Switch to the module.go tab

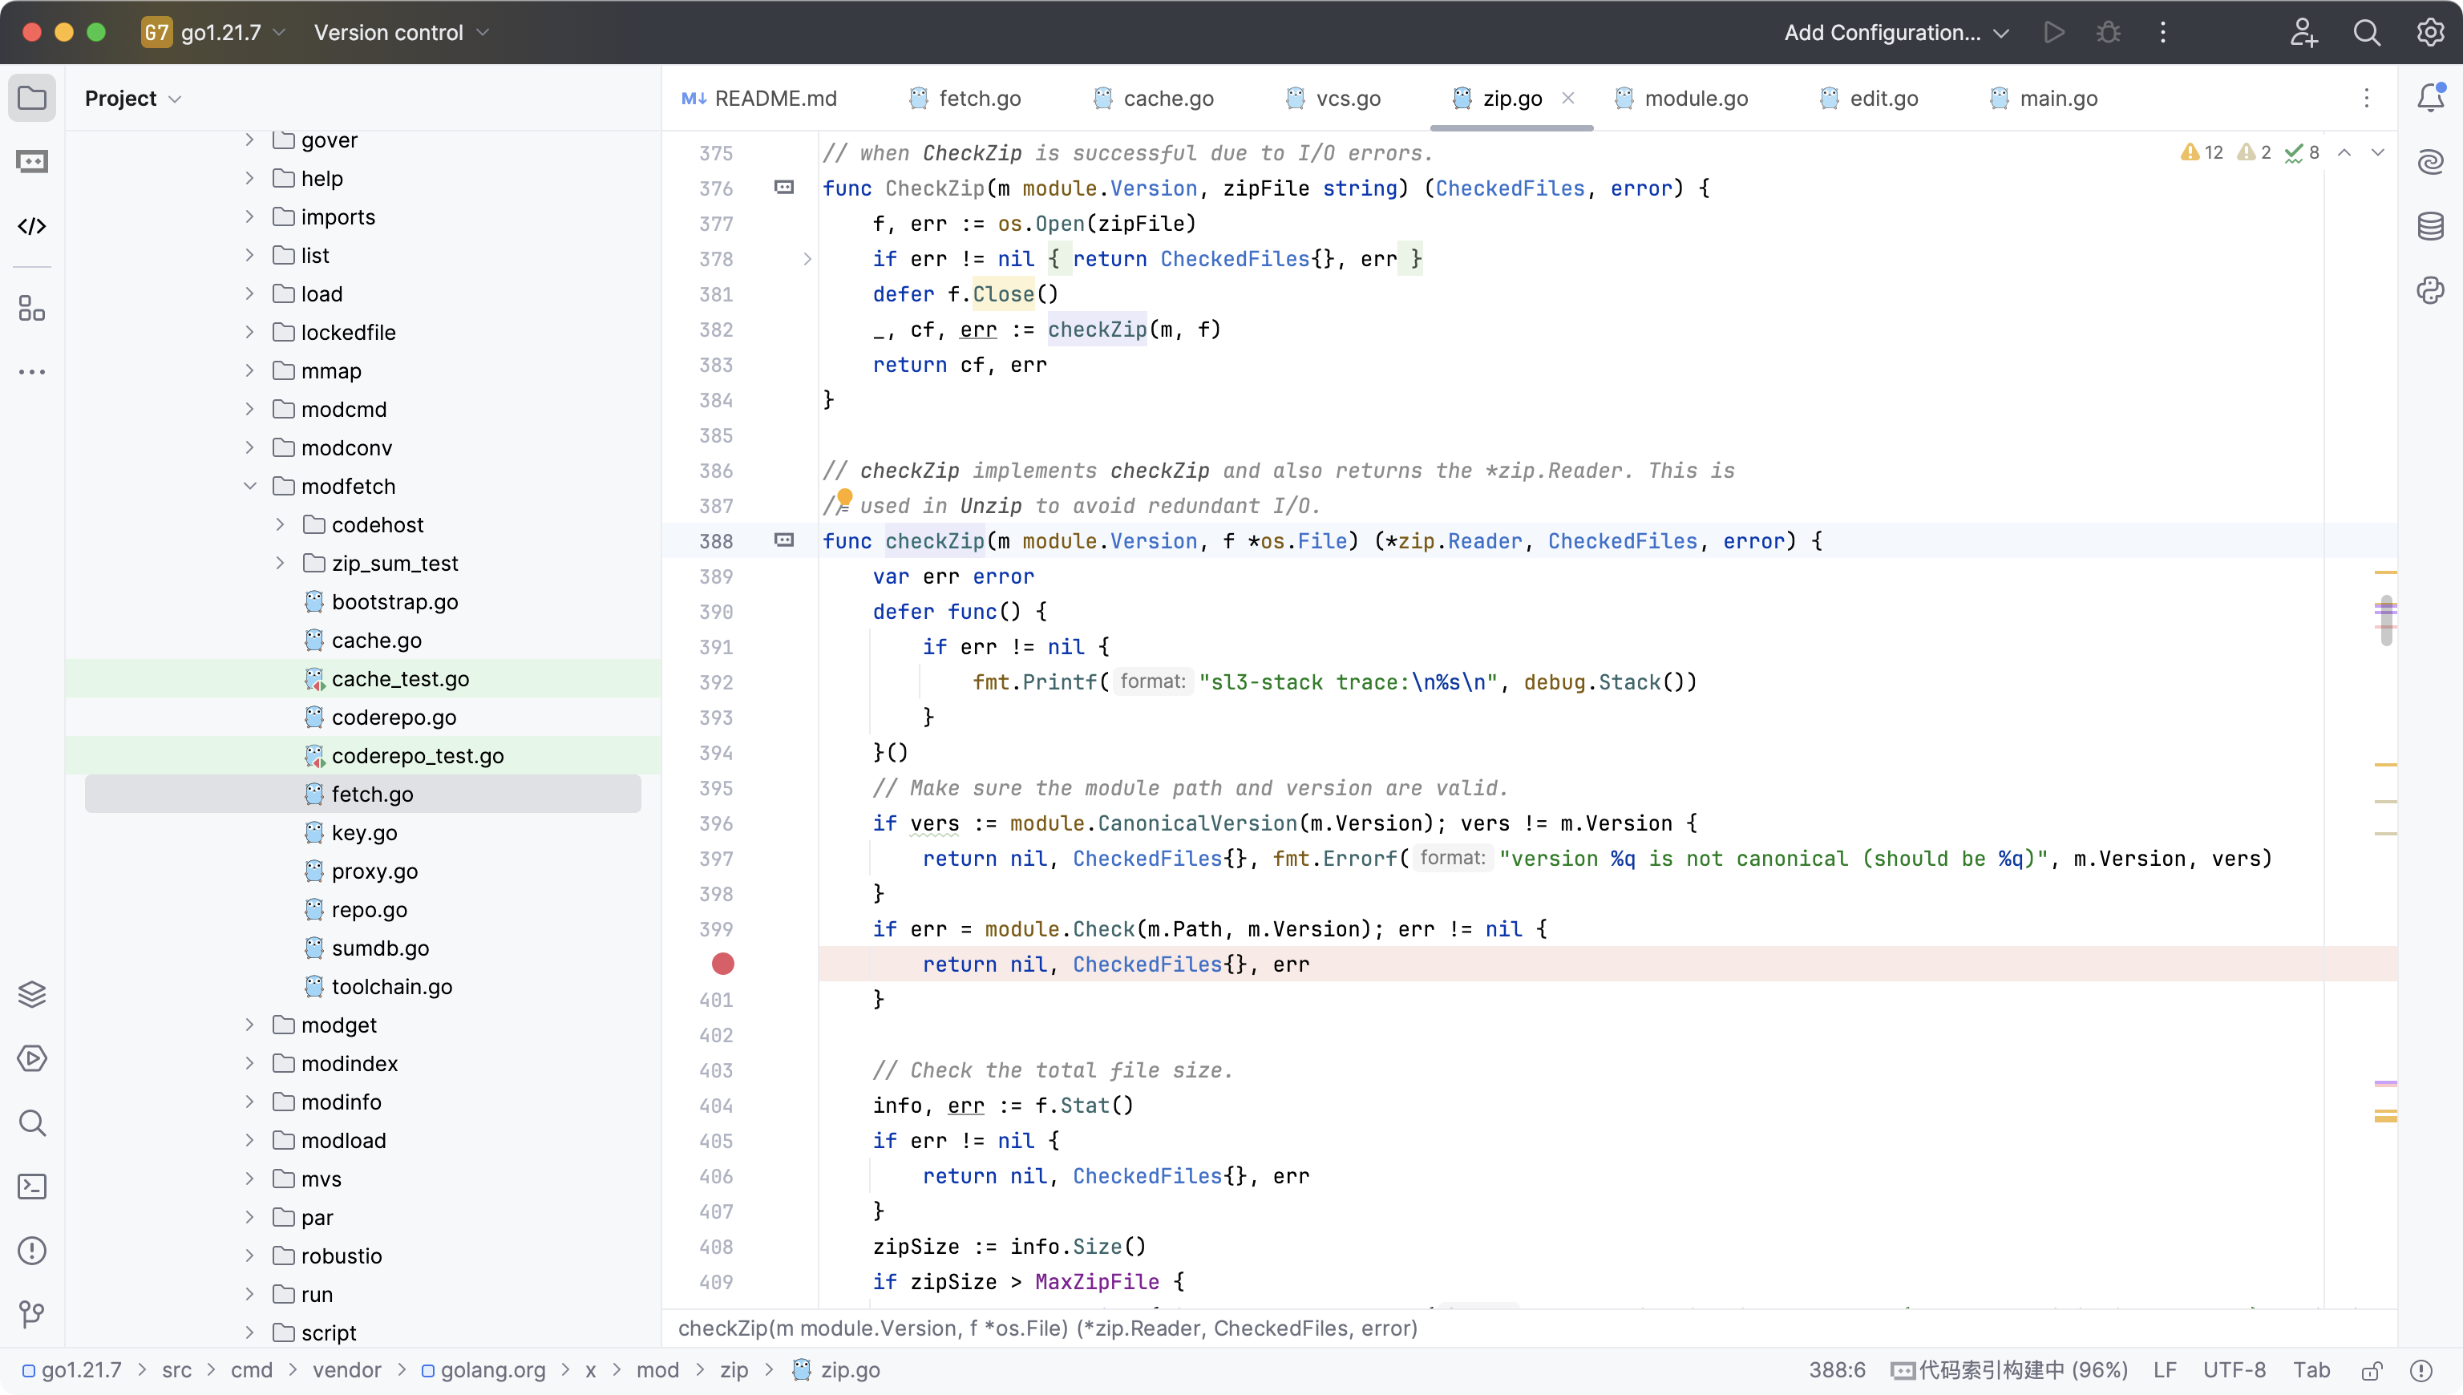[x=1681, y=99]
